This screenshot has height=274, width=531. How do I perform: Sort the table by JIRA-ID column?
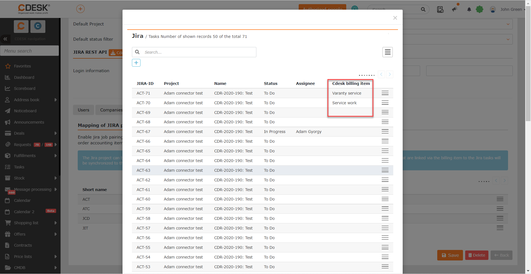coord(145,83)
